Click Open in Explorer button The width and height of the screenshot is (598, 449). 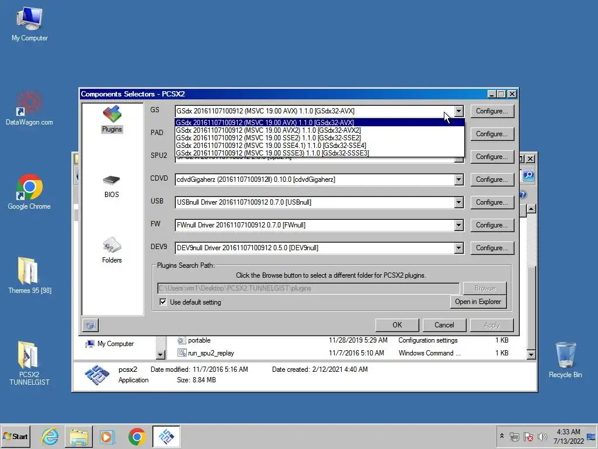click(478, 302)
